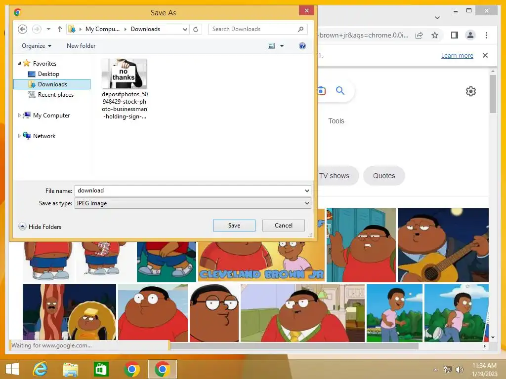Select My Computer in navigation pane

click(51, 115)
